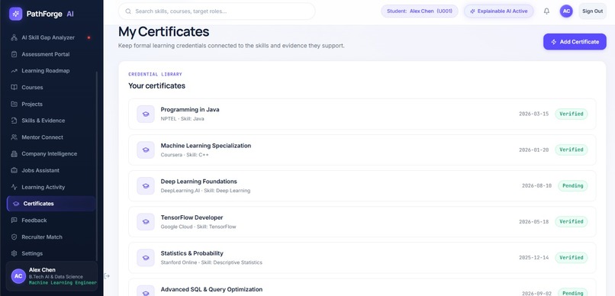Click the CREDENTIAL LIBRARY label

point(155,74)
